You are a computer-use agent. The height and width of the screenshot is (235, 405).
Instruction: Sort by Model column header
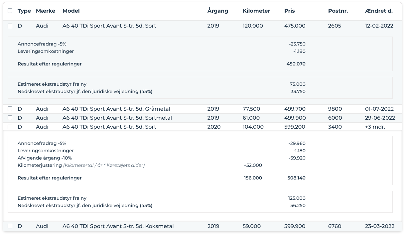71,11
